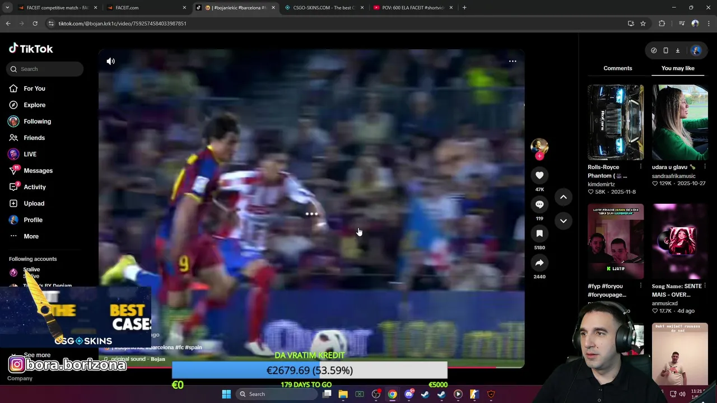Bookmark this page with the star icon
Image resolution: width=717 pixels, height=403 pixels.
[643, 24]
